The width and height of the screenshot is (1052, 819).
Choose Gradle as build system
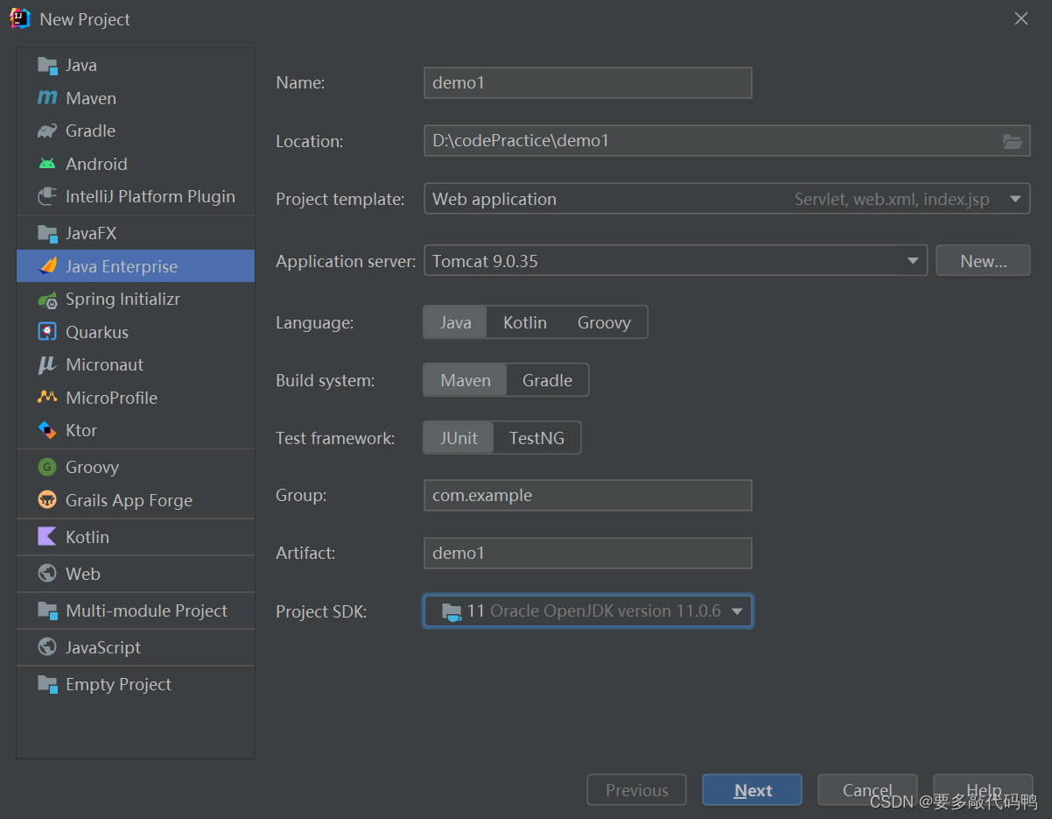tap(548, 380)
